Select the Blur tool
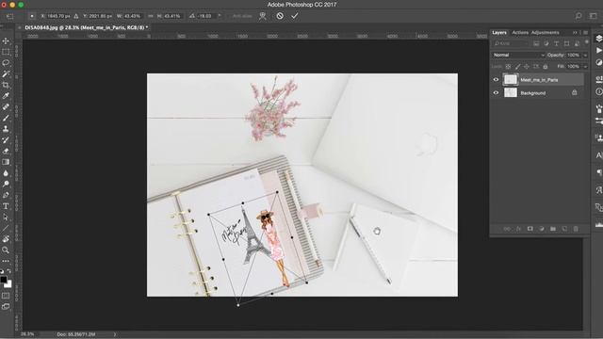The image size is (603, 339). click(x=6, y=173)
